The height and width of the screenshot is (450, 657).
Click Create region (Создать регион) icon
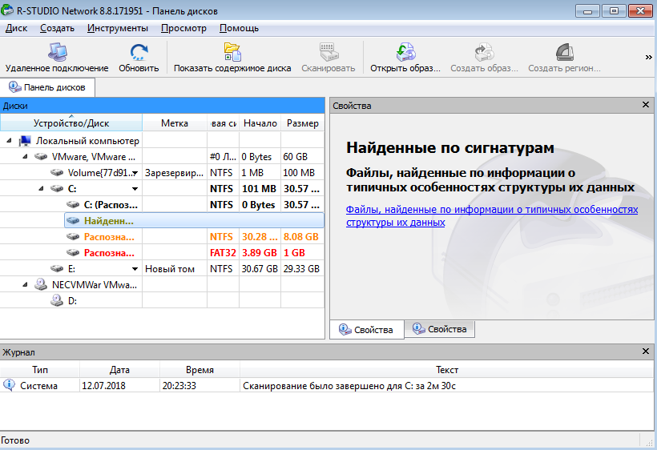click(564, 52)
